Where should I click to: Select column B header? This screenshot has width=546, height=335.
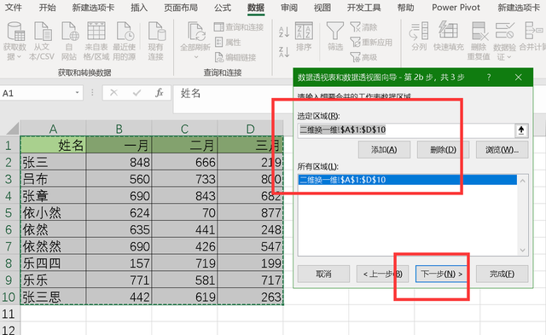(119, 129)
